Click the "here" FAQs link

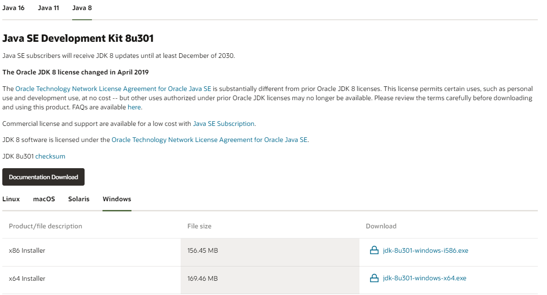pyautogui.click(x=134, y=107)
